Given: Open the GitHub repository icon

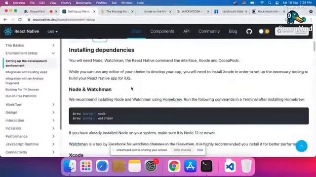Looking at the screenshot, I should tap(249, 31).
